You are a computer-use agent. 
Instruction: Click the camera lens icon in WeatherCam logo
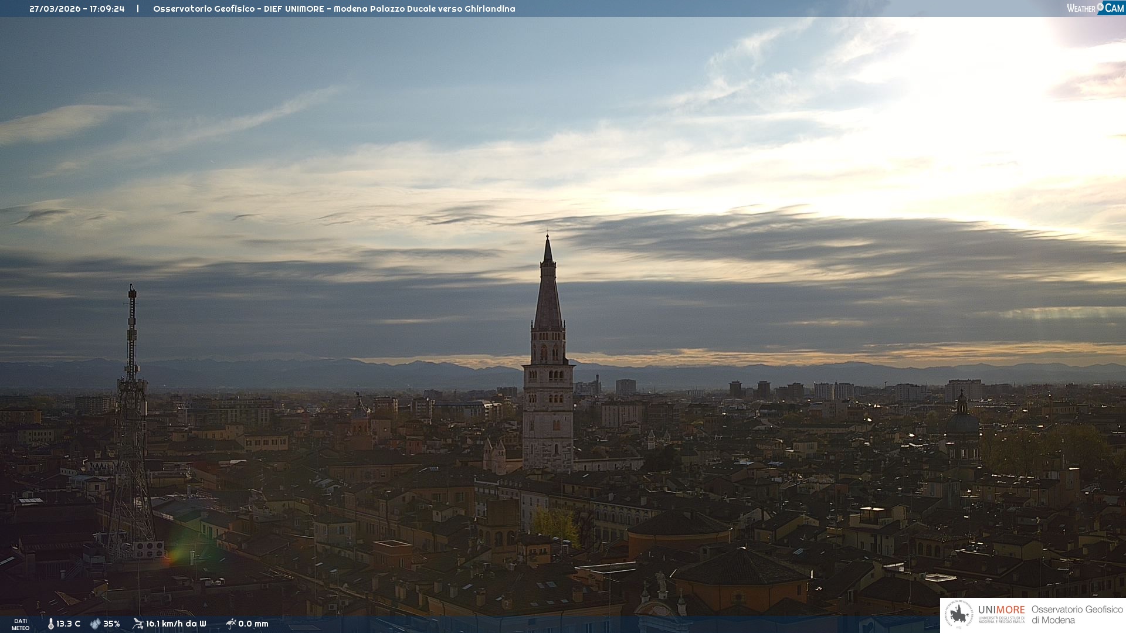[1100, 7]
